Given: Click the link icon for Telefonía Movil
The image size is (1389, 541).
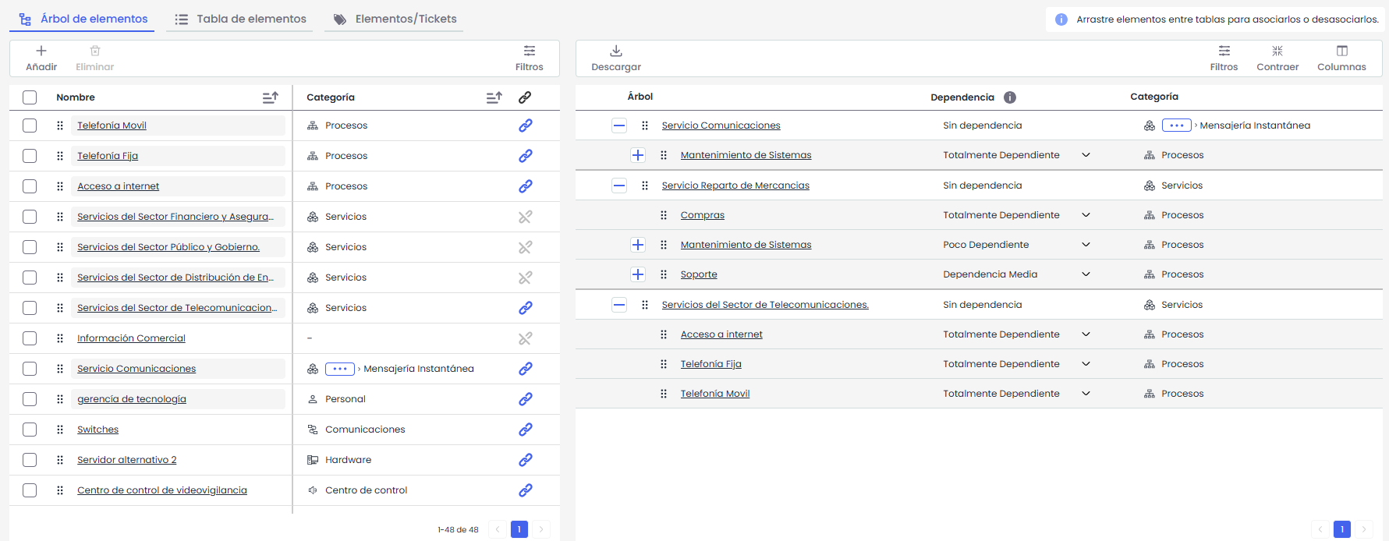Looking at the screenshot, I should coord(526,126).
